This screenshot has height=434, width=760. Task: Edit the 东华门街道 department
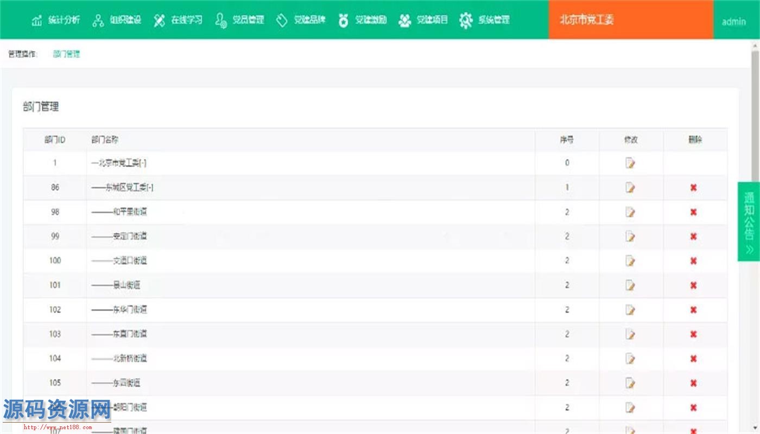point(630,310)
